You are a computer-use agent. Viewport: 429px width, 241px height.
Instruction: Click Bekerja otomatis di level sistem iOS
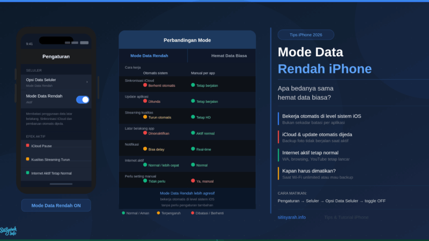point(322,116)
